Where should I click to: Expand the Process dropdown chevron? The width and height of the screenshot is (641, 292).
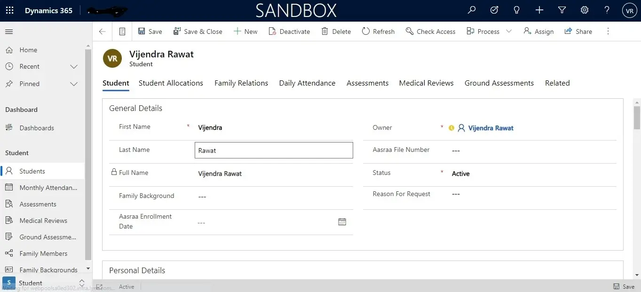click(509, 32)
